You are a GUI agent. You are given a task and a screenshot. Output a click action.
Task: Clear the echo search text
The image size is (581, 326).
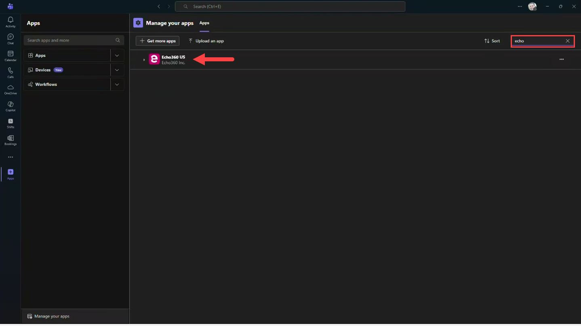tap(568, 41)
